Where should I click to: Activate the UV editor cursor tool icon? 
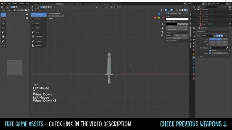pos(3,19)
